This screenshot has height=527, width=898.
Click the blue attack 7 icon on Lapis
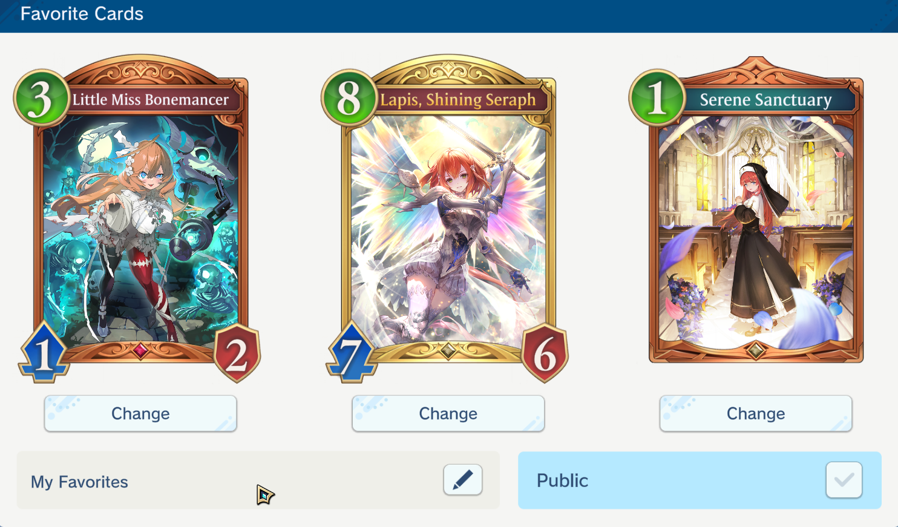(352, 353)
